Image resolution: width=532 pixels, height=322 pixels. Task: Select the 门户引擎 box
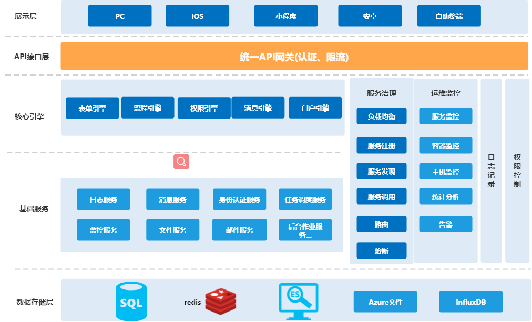tap(315, 108)
